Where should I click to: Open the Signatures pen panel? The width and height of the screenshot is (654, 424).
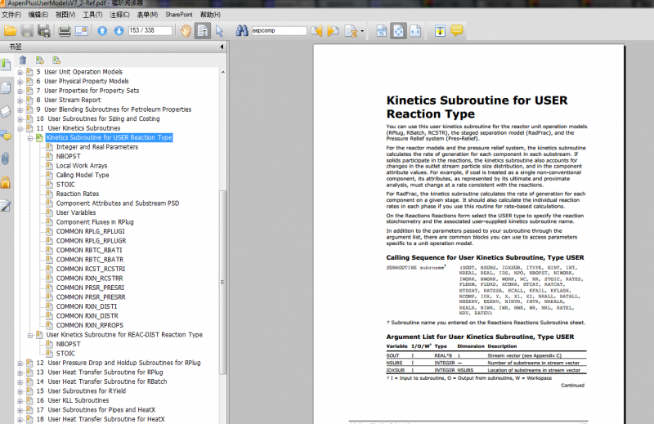(x=6, y=206)
